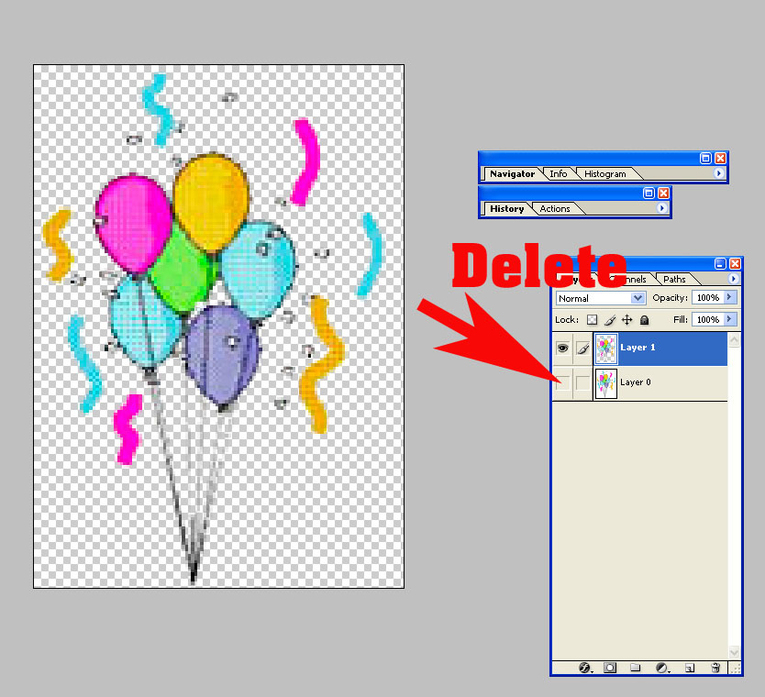Click the Add layer style icon
The image size is (765, 697).
click(x=584, y=668)
